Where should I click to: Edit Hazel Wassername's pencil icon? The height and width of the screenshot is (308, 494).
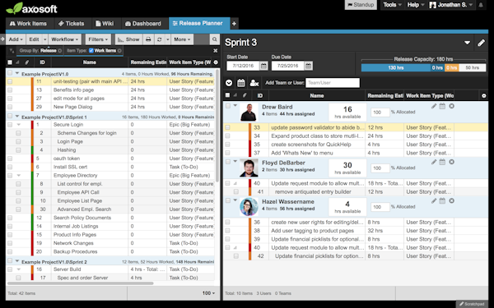[x=434, y=200]
